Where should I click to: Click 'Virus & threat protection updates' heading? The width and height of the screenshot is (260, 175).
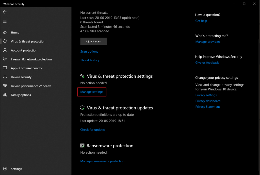coord(120,108)
